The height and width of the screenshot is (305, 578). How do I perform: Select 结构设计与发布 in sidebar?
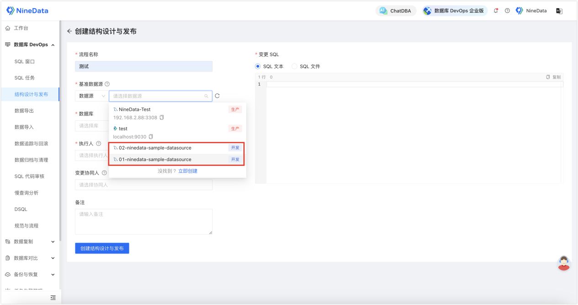click(x=30, y=94)
